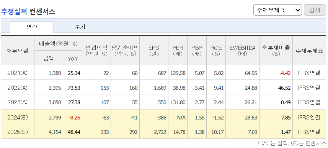The width and height of the screenshot is (328, 148).
Task: Open the 주재무제표 dropdown selector
Action: (277, 10)
